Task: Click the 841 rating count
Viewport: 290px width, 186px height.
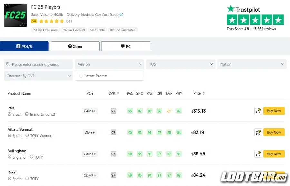Action: (x=69, y=21)
